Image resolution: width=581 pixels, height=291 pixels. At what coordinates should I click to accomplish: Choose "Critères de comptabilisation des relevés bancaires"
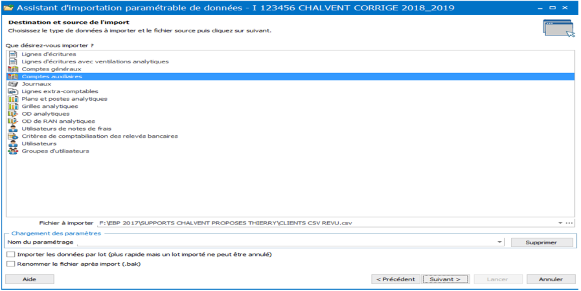(100, 136)
